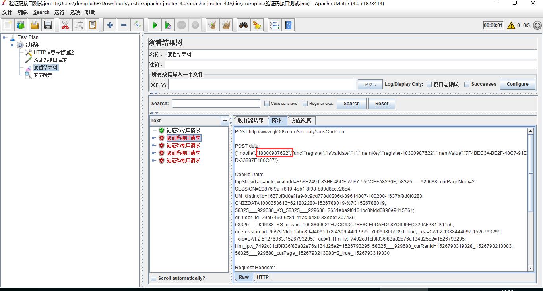Screen dimensions: 543x291
Task: Click the 浏览... browse button
Action: 370,84
